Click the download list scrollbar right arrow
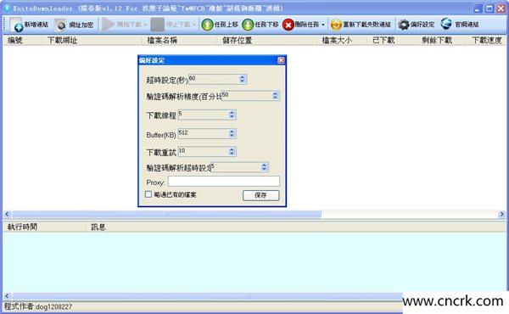 click(501, 215)
